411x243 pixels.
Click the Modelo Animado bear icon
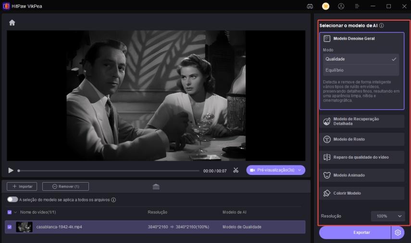tap(327, 175)
